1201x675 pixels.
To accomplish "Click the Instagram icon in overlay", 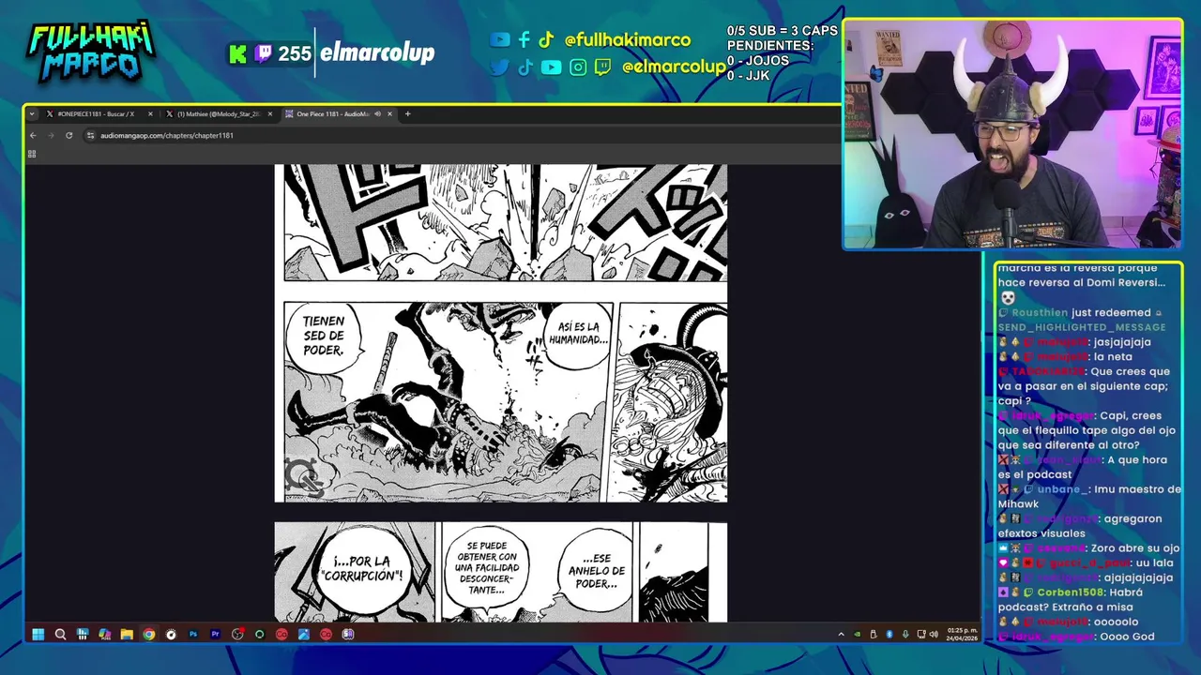I will [578, 67].
